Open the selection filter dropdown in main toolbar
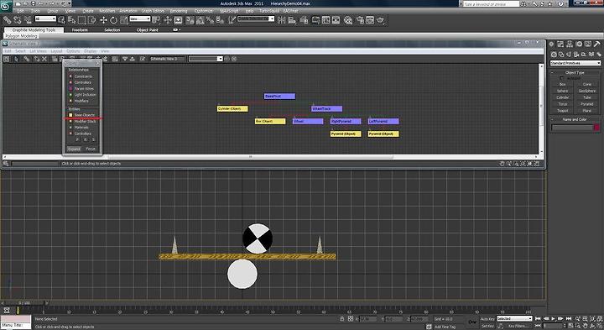This screenshot has height=330, width=604. pyautogui.click(x=45, y=18)
